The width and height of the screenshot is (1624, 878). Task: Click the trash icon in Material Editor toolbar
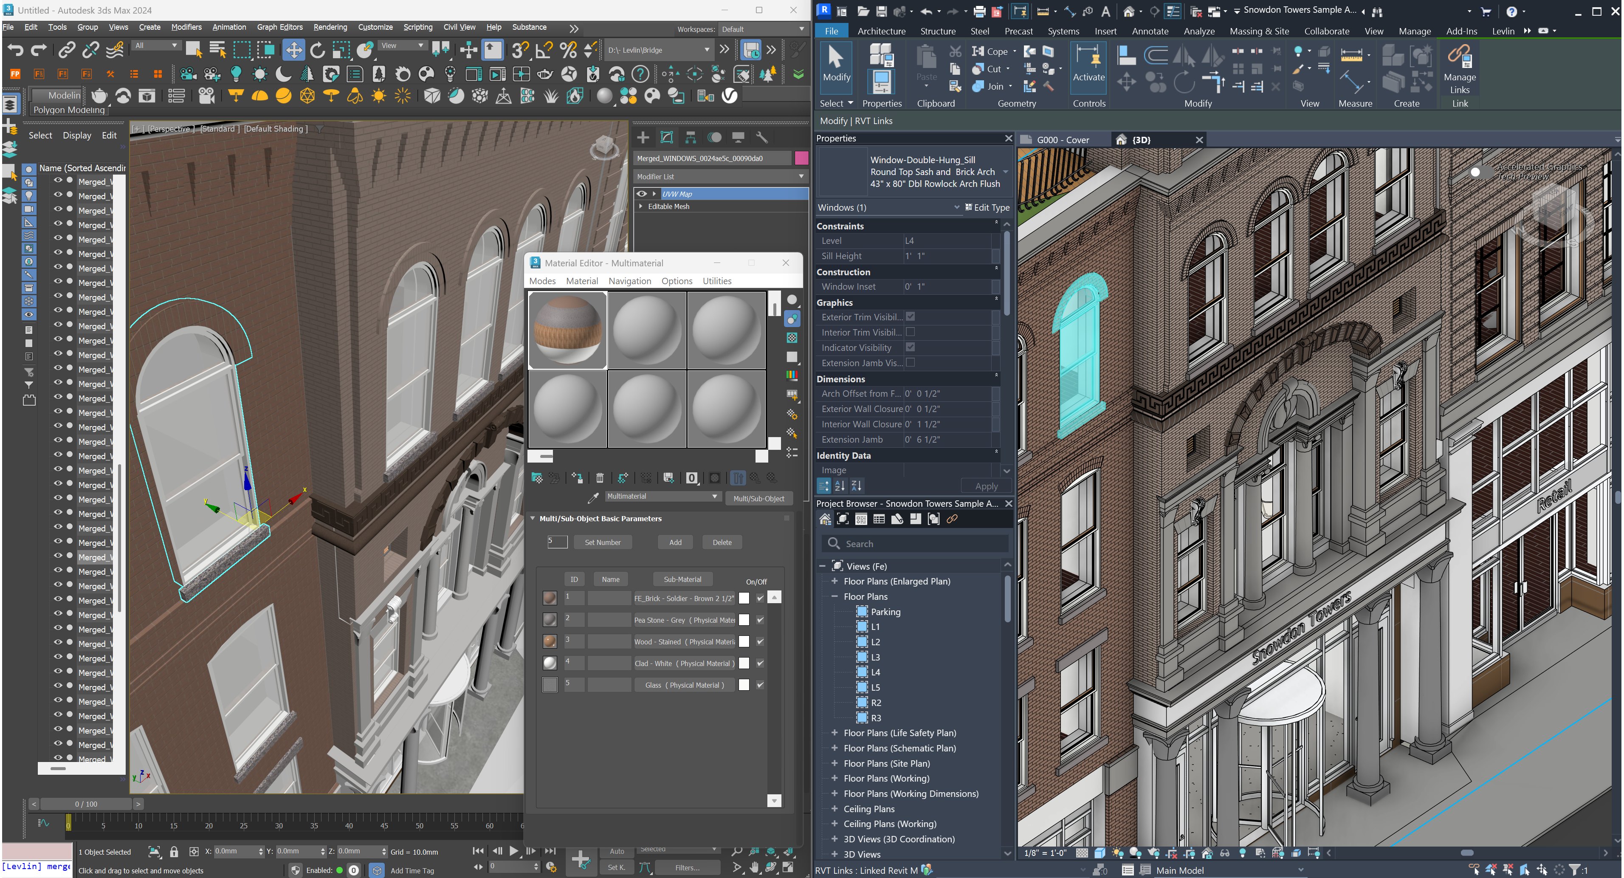[x=600, y=478]
